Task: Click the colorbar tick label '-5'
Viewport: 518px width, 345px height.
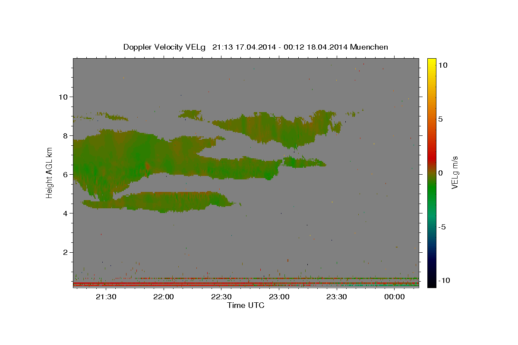Action: point(441,227)
